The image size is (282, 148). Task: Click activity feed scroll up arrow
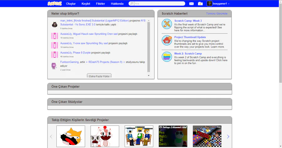(x=149, y=21)
